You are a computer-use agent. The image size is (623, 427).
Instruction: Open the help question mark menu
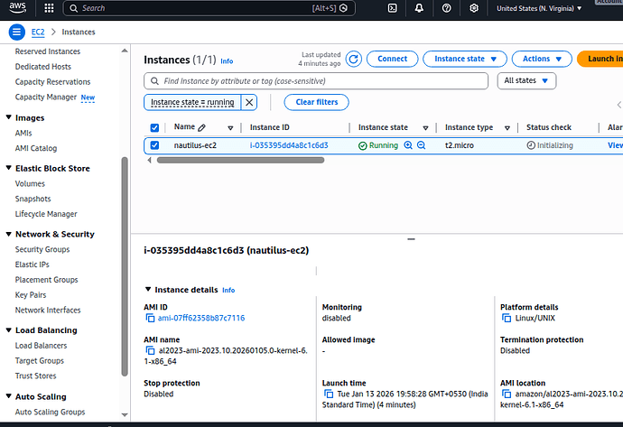[447, 8]
